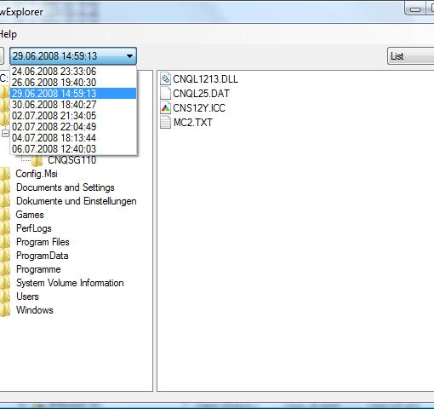Close the snapshot date combo box arrow
The height and width of the screenshot is (409, 434).
[129, 56]
